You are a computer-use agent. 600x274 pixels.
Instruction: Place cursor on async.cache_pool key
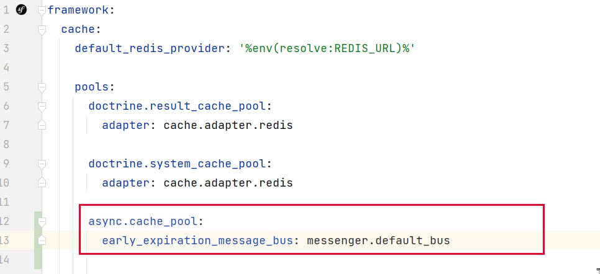[x=145, y=221]
